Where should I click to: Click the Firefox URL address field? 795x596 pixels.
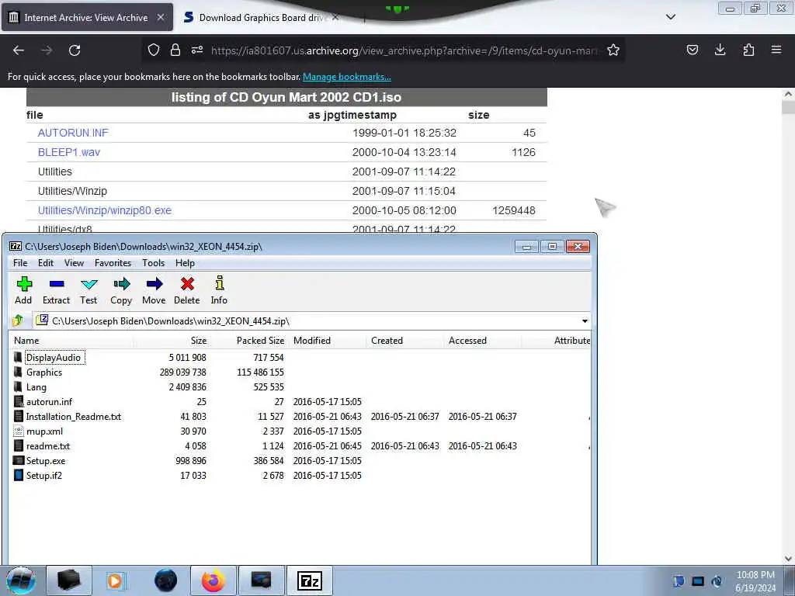[x=404, y=50]
